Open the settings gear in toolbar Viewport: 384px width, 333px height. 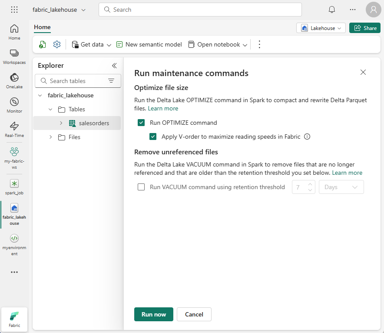(x=57, y=44)
